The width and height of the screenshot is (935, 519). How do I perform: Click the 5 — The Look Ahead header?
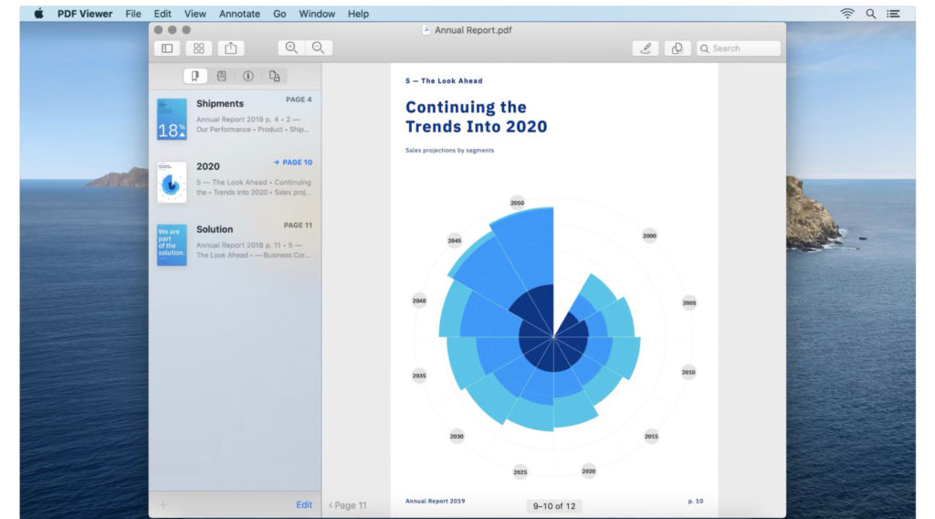click(444, 80)
